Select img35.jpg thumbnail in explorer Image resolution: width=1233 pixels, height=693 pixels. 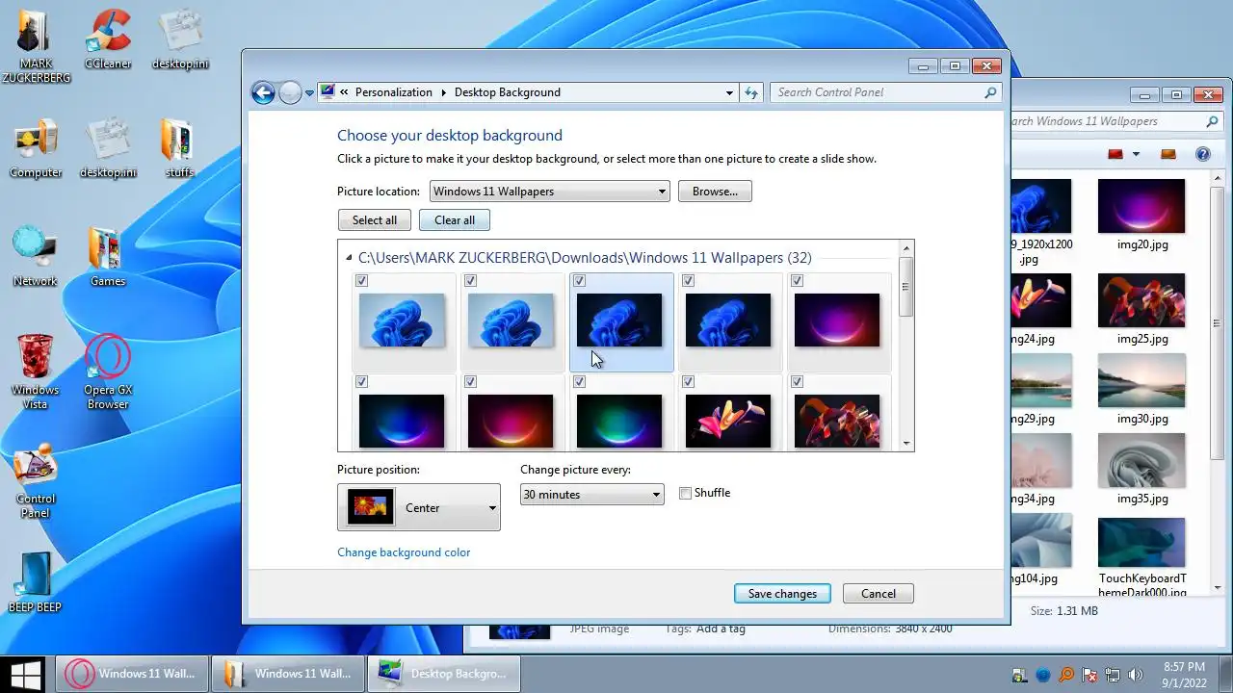pos(1141,461)
